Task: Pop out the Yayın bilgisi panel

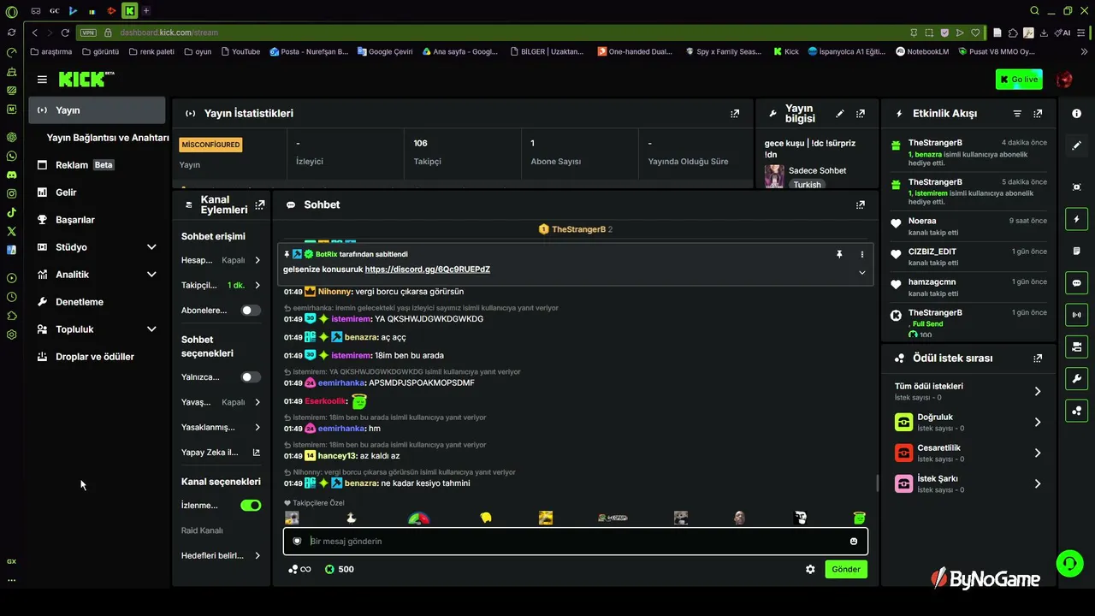Action: [x=861, y=113]
